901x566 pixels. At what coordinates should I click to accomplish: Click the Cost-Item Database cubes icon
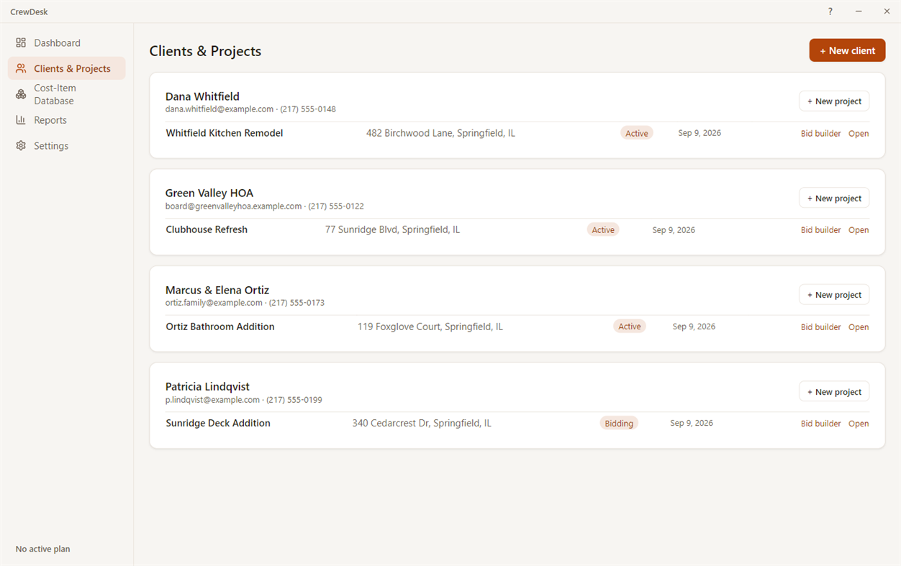coord(21,94)
